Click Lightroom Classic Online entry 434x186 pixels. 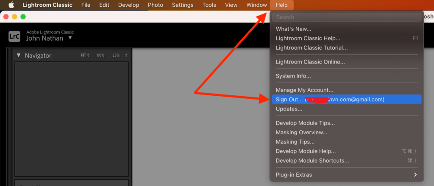(310, 62)
